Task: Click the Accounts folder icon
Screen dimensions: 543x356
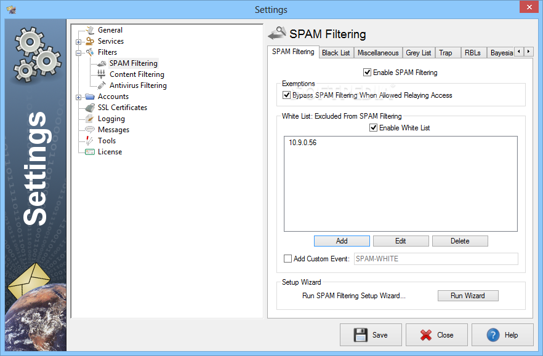Action: (90, 97)
